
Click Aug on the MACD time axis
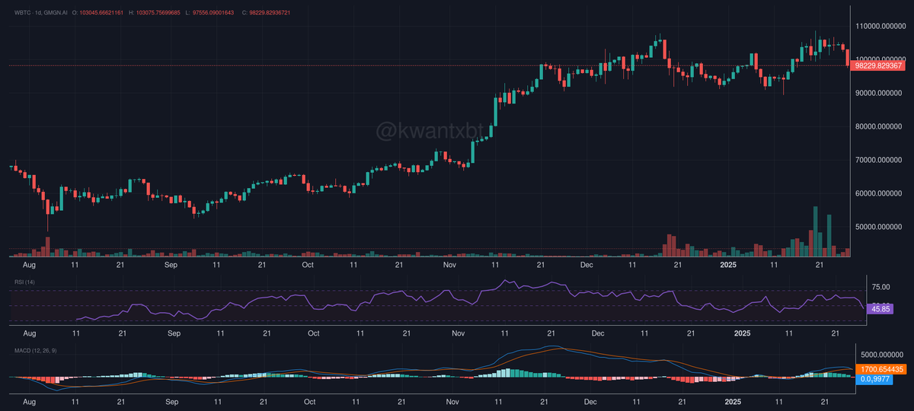click(x=29, y=401)
